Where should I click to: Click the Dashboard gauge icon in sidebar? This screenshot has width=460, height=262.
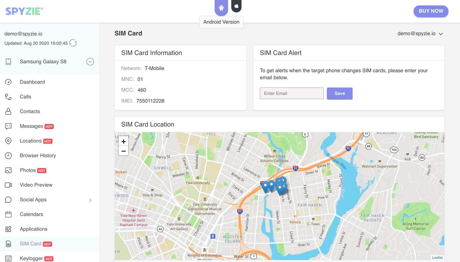8,82
